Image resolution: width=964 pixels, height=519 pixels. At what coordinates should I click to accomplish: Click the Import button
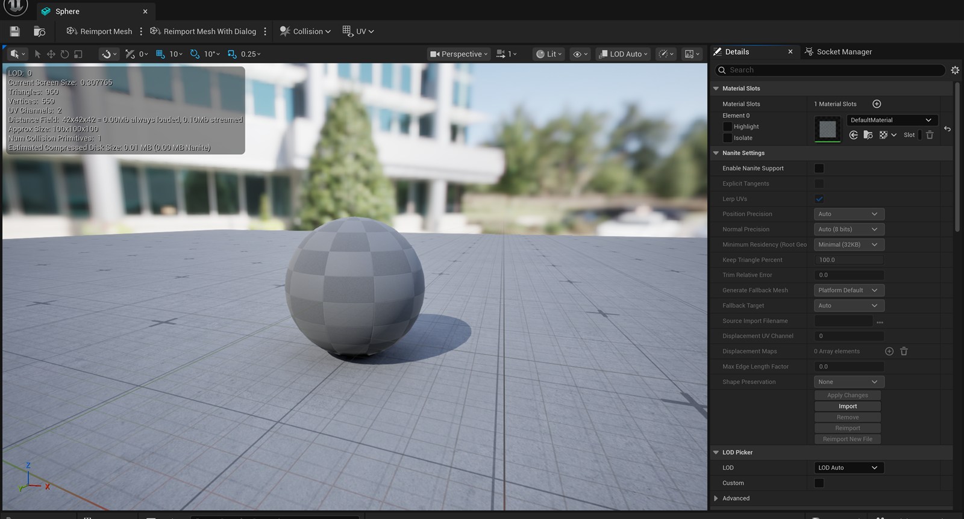(848, 406)
